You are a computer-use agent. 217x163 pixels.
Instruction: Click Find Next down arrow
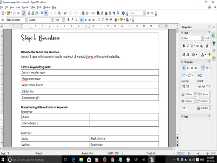[148, 13]
